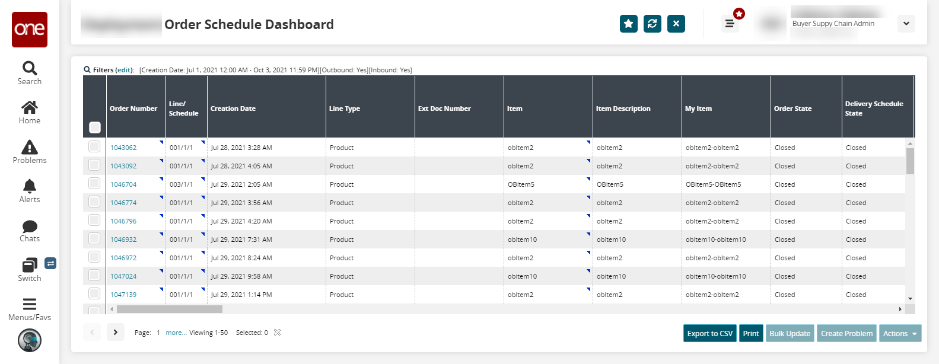The width and height of the screenshot is (939, 364).
Task: Click the Export to CSV button
Action: point(710,333)
